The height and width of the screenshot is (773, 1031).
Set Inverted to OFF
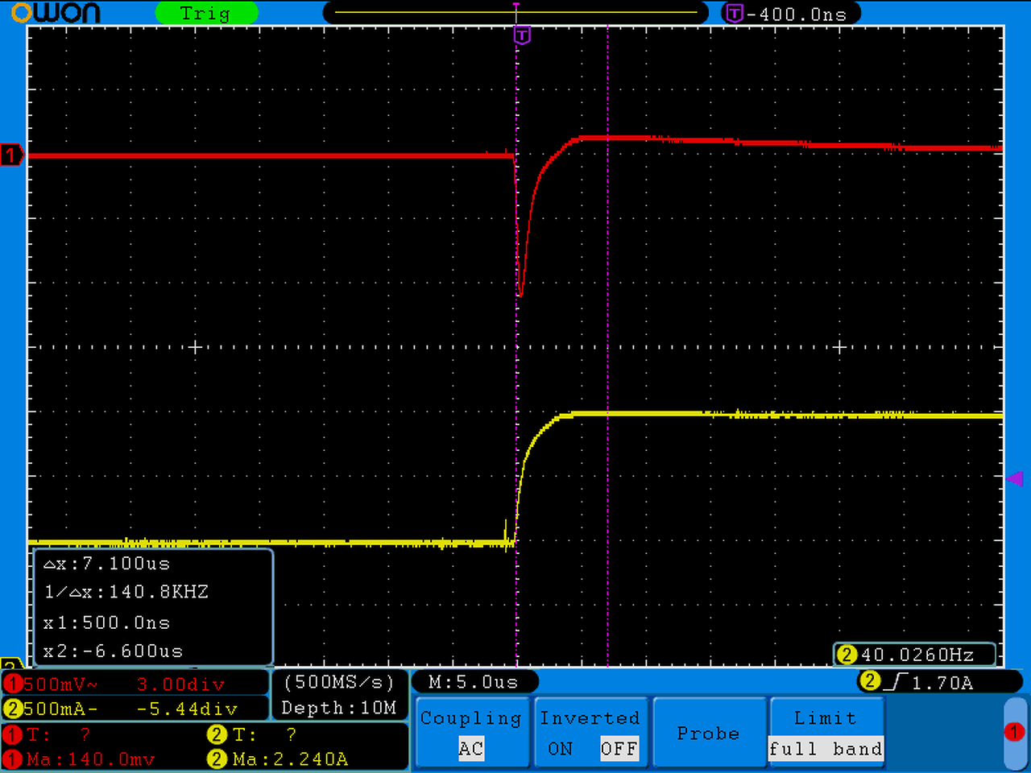click(619, 749)
